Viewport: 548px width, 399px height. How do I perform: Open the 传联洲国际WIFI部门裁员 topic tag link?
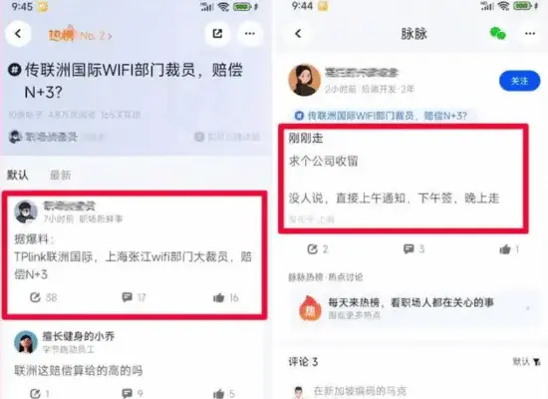pyautogui.click(x=381, y=116)
